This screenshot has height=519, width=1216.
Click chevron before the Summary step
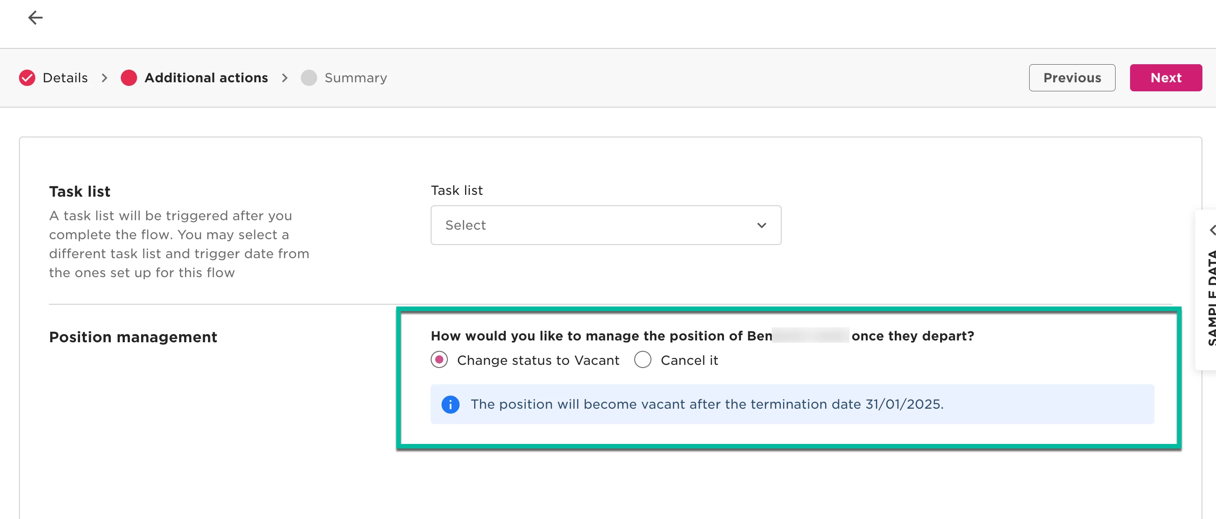point(285,78)
